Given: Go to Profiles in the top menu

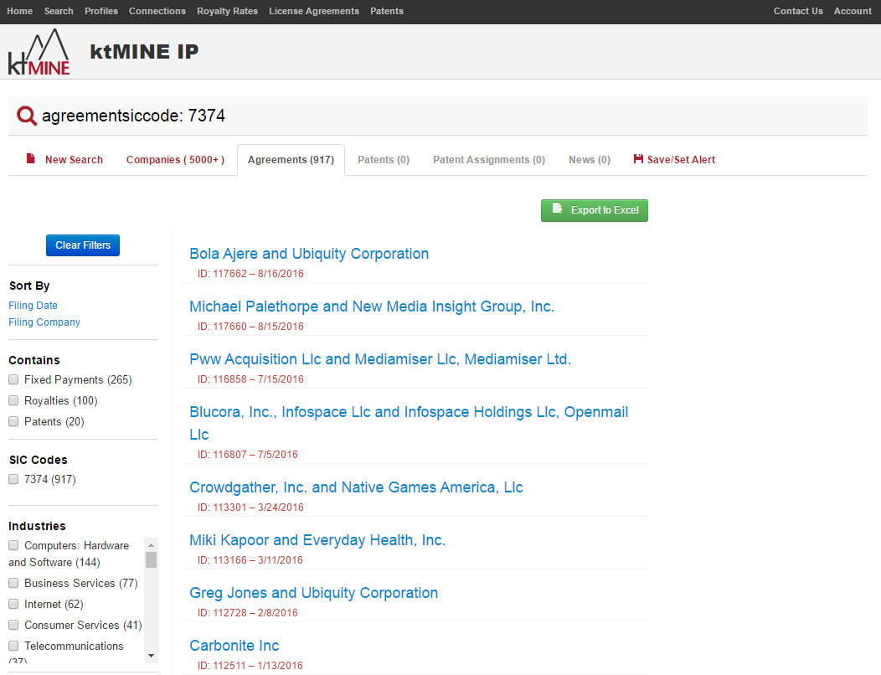Looking at the screenshot, I should click(101, 11).
